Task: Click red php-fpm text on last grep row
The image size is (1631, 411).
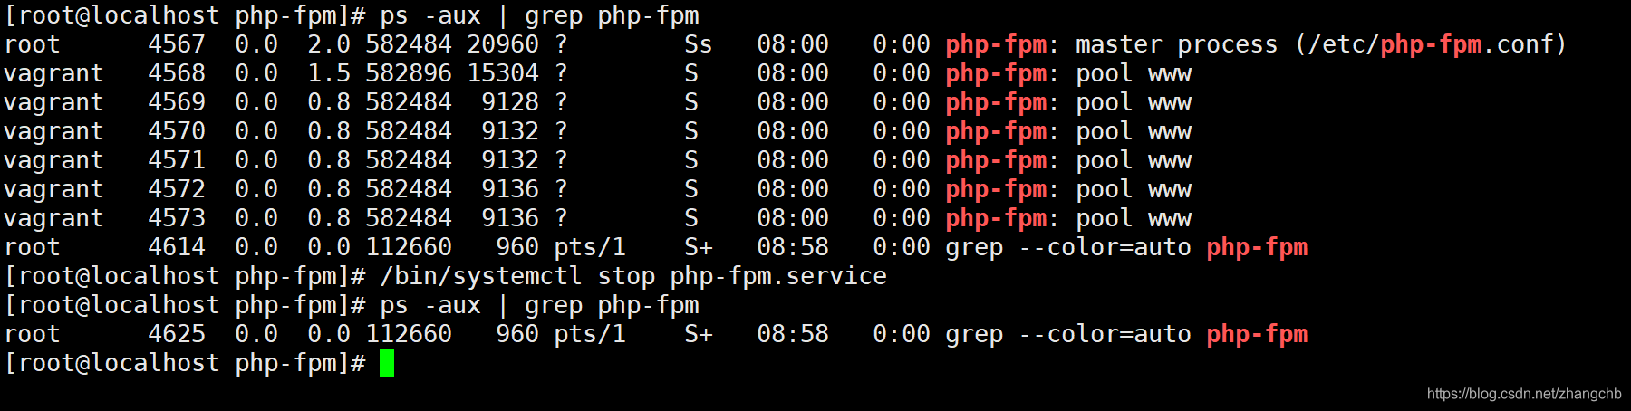Action: tap(1257, 334)
